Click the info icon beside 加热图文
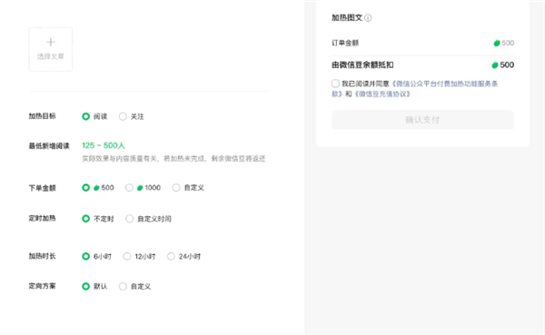 tap(368, 18)
